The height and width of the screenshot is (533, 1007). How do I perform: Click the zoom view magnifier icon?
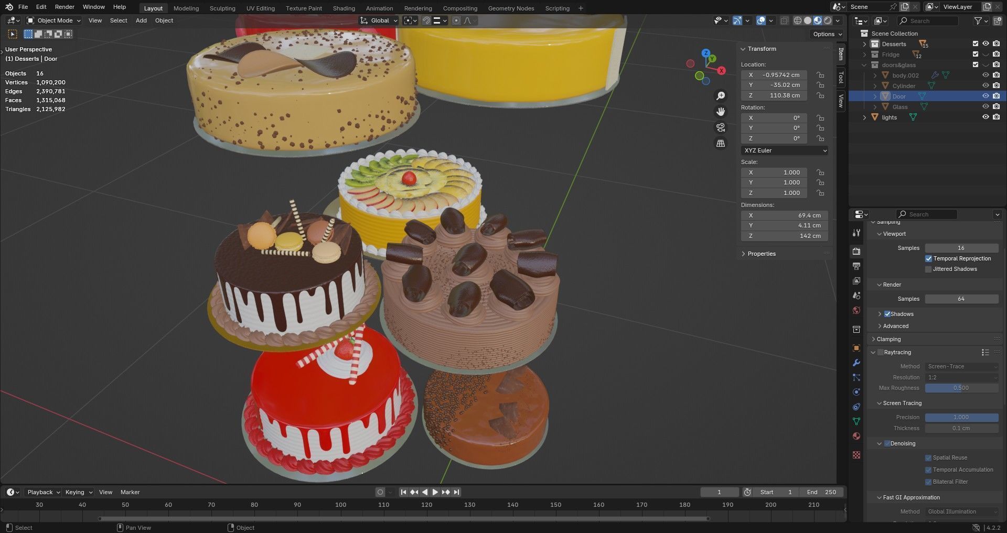(x=721, y=96)
